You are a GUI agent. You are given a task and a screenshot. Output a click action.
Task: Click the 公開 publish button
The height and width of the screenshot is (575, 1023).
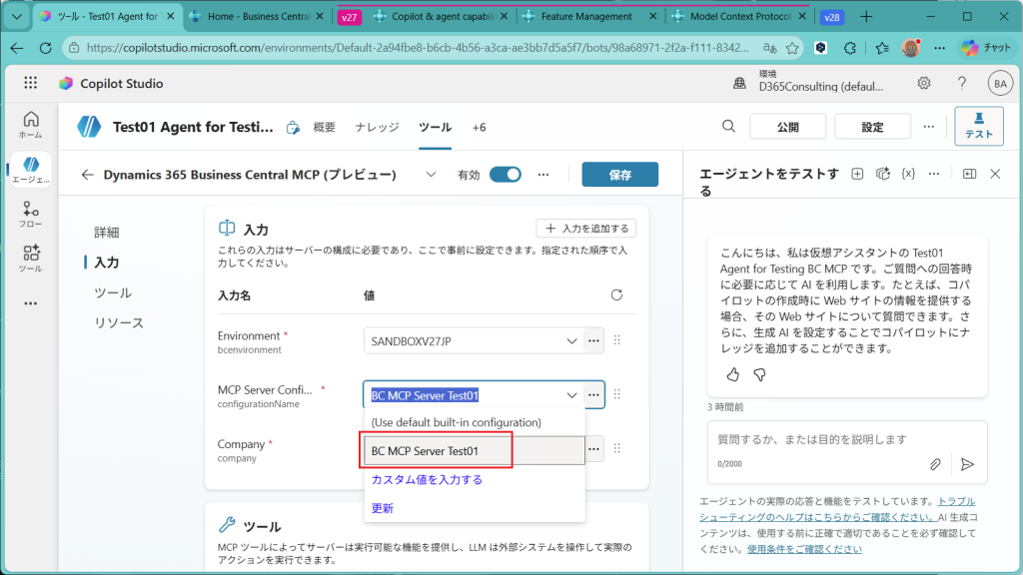pyautogui.click(x=787, y=127)
